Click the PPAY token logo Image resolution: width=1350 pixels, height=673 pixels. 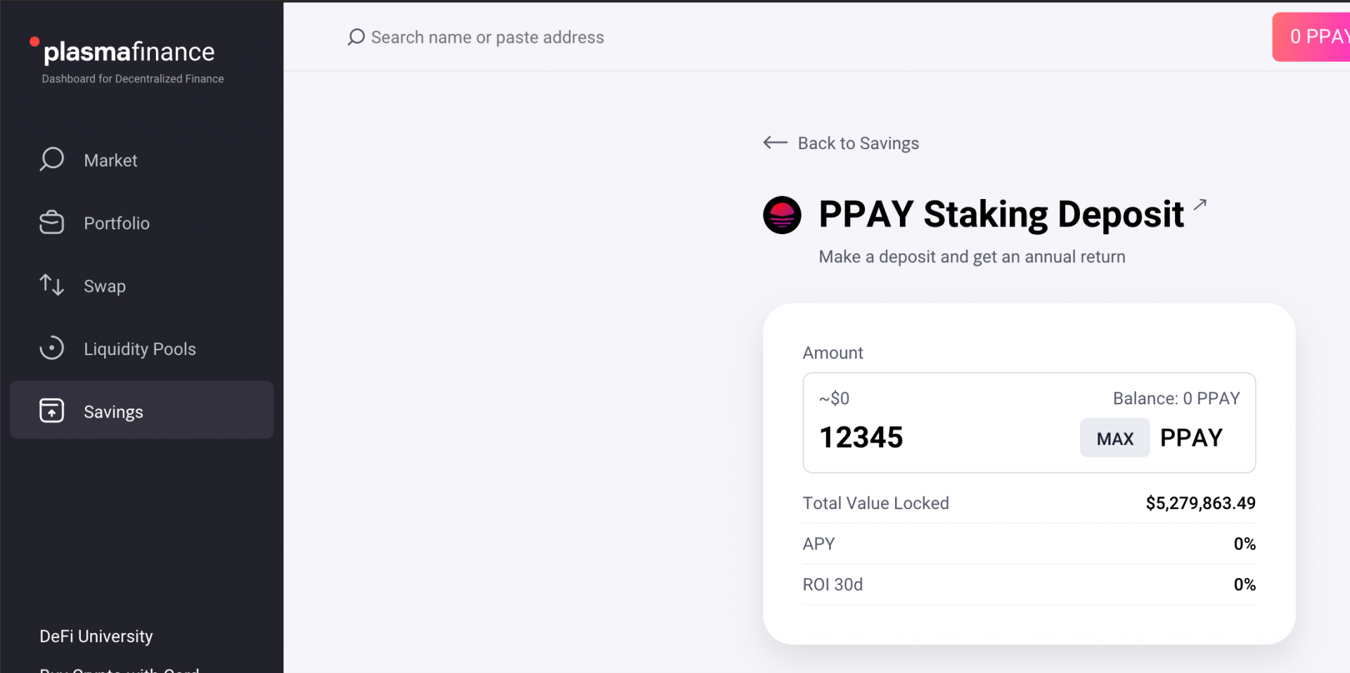782,214
